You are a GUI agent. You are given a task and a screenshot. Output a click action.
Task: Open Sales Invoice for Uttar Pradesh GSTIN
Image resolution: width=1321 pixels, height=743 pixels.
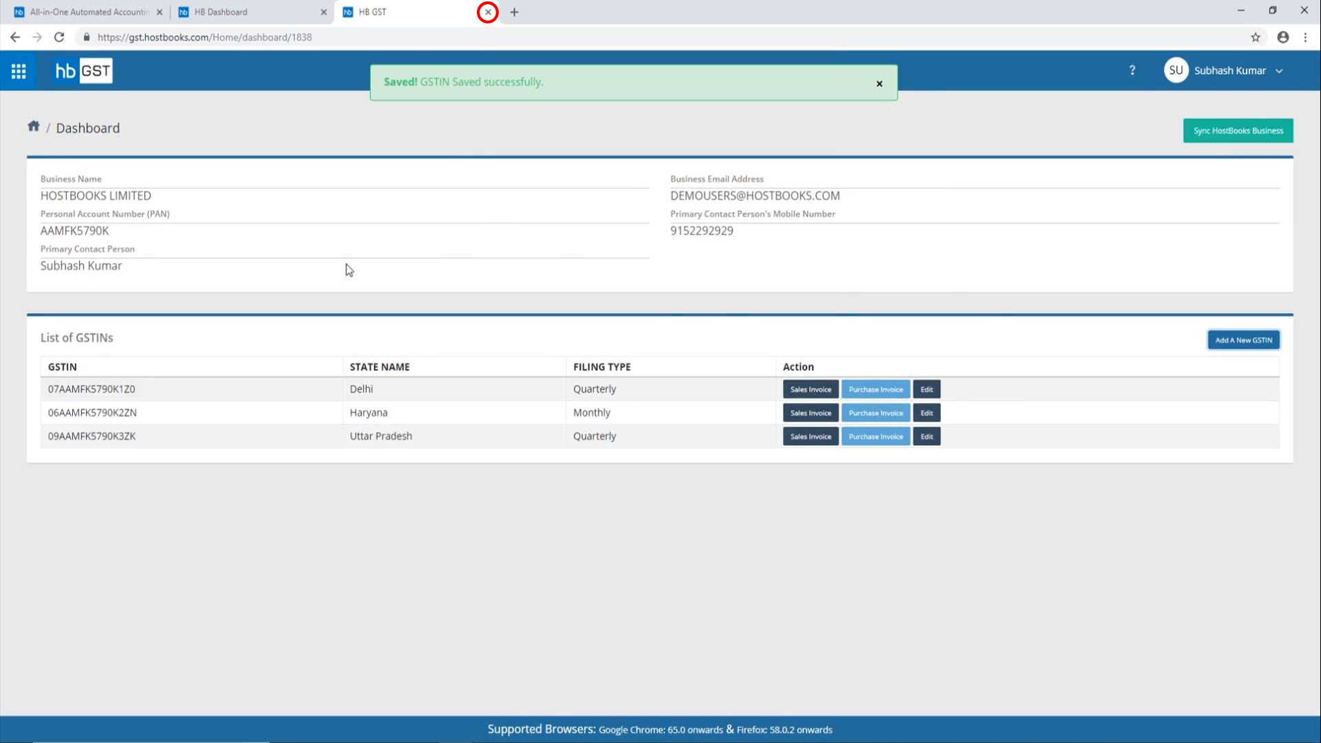click(x=810, y=436)
